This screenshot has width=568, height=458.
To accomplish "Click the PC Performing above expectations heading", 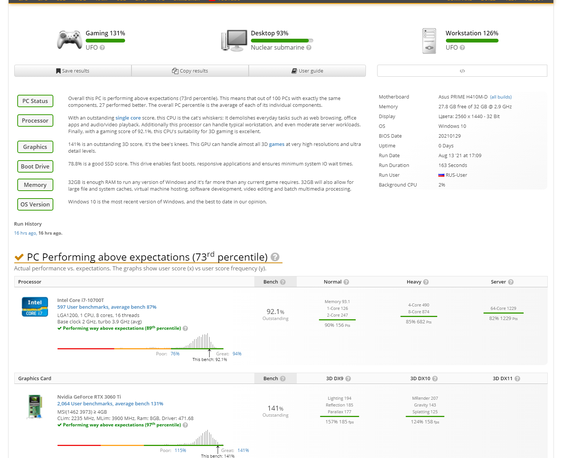I will point(147,257).
